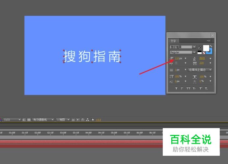Toggle the transparency grid button
Screen dimensions: 228x164
click(x=29, y=120)
